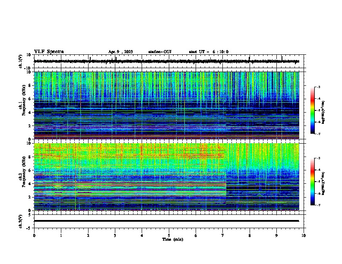Click the flat ch.3 voltage trace
This screenshot has width=342, height=264.
click(x=166, y=221)
